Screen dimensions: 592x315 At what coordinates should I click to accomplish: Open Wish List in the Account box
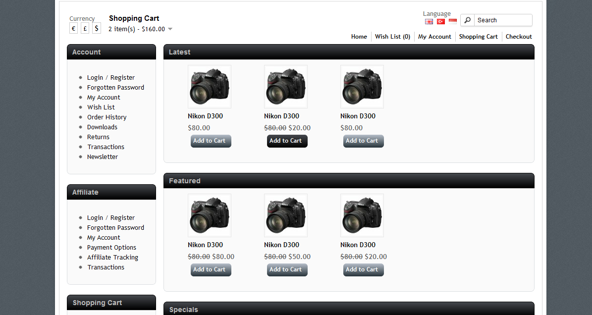(101, 107)
